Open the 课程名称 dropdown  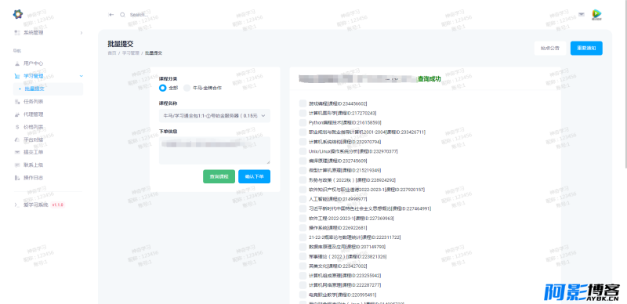tap(215, 116)
